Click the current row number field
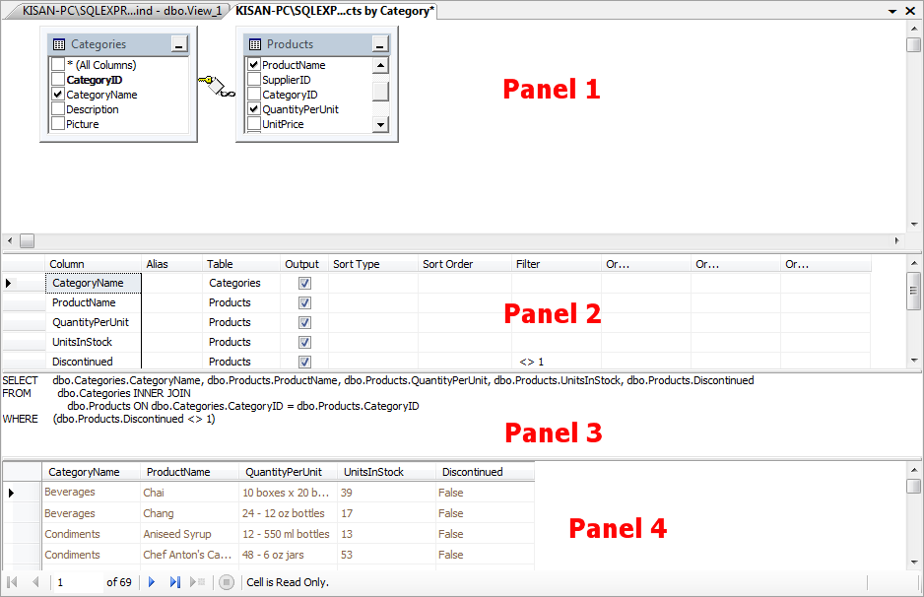The height and width of the screenshot is (597, 924). (77, 582)
